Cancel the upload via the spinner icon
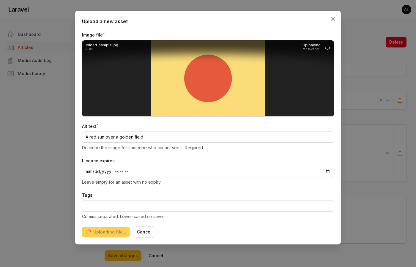This screenshot has height=267, width=416. point(327,47)
